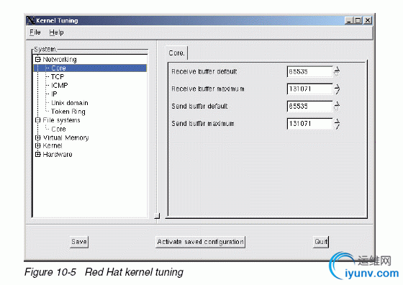Viewport: 403px width, 285px height.
Task: Click the Receive buffer default field
Action: tap(309, 71)
